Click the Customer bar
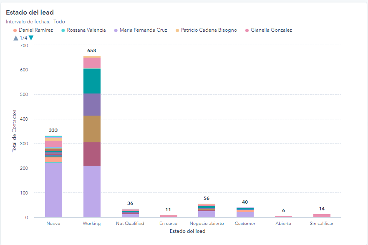Screen dimensions: 368x245 point(245,212)
